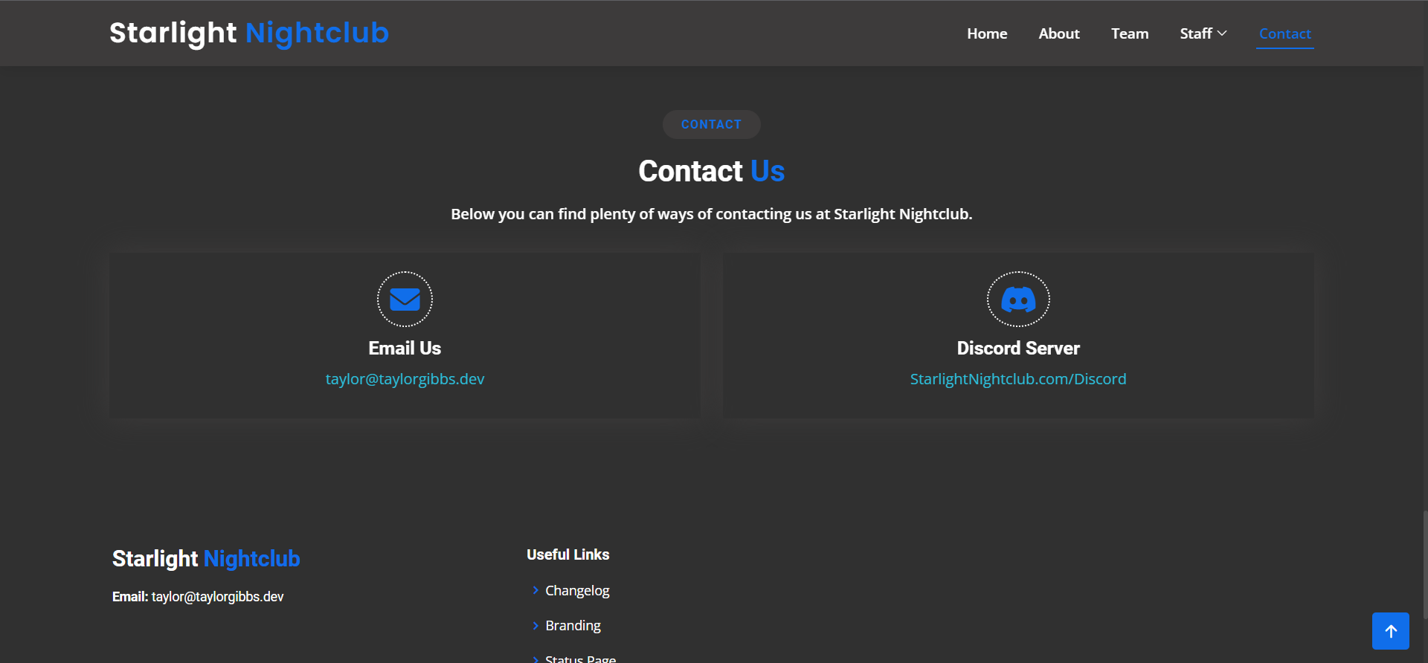Click the Email Us card heading
This screenshot has width=1428, height=663.
(405, 348)
